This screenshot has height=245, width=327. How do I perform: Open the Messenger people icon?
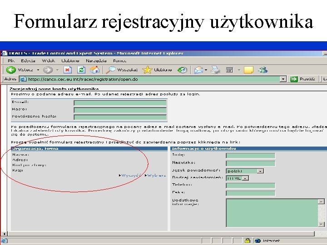tap(263, 69)
